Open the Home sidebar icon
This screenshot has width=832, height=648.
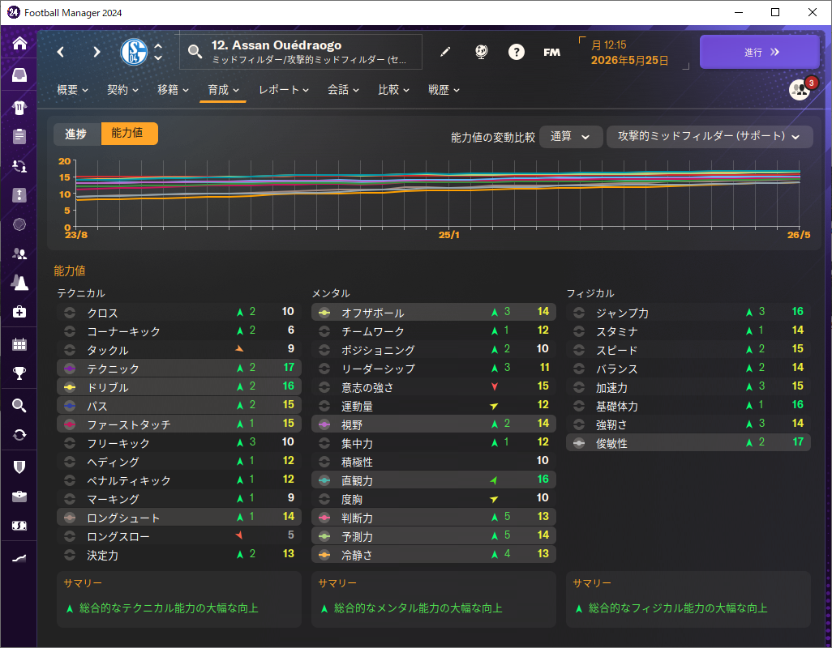point(19,43)
